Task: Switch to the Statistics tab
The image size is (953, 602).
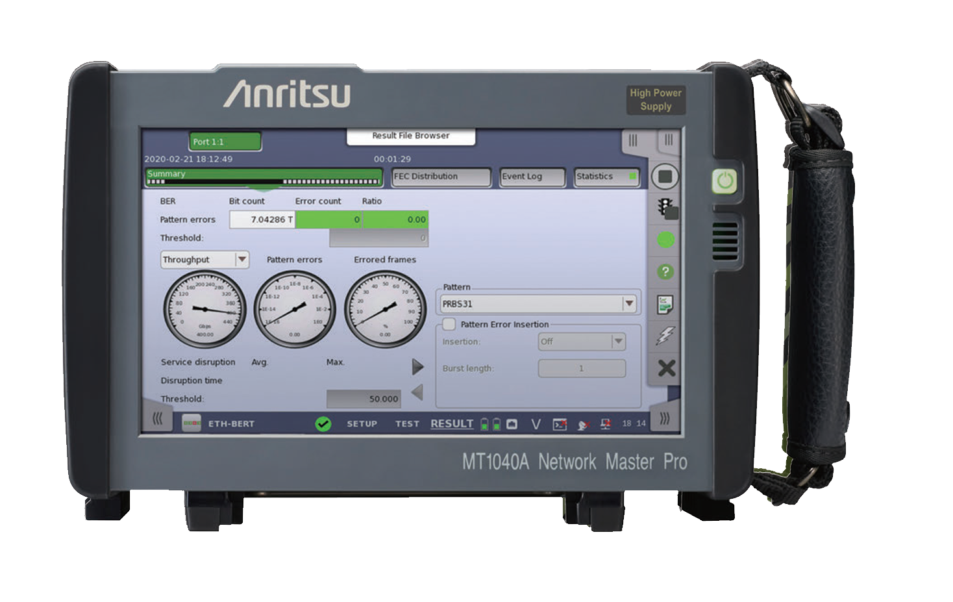Action: click(606, 177)
